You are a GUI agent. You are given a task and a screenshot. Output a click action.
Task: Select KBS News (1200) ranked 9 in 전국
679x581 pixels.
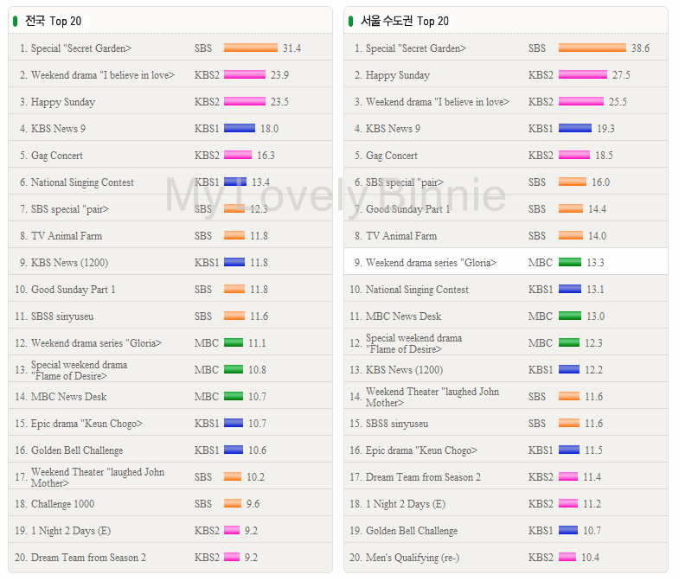point(69,263)
